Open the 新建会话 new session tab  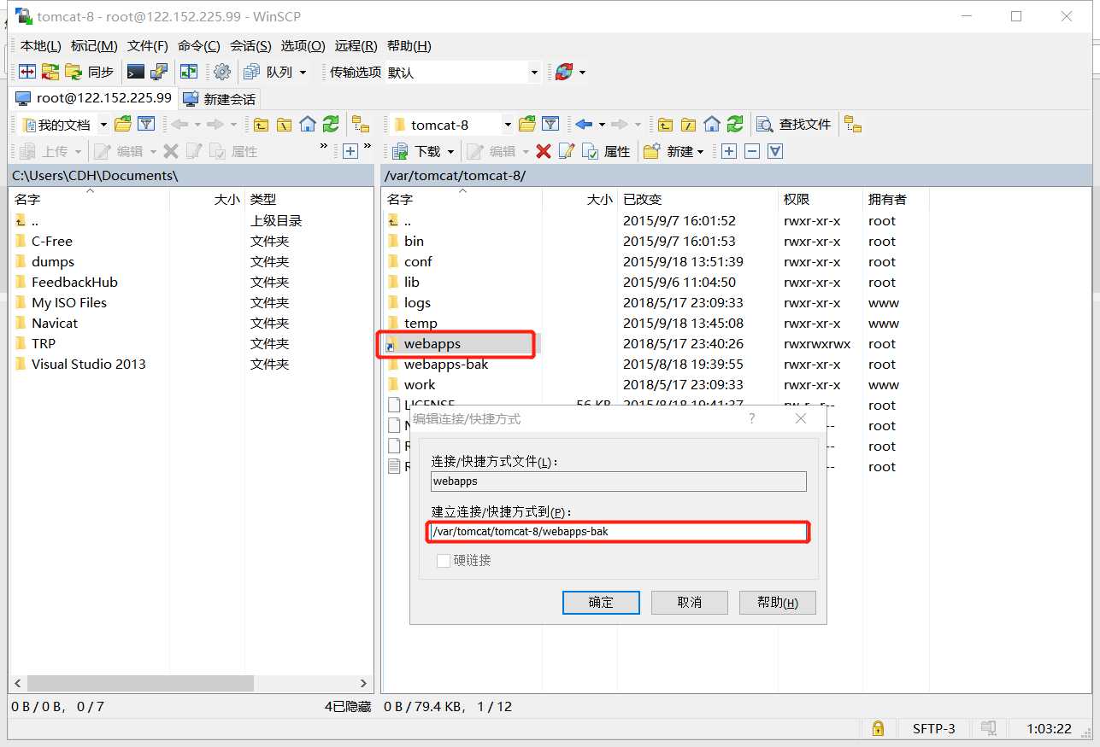(220, 99)
